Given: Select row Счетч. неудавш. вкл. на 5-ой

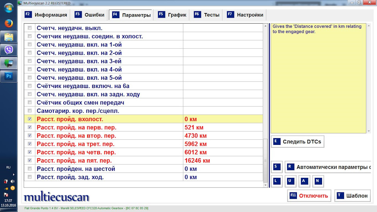Looking at the screenshot, I should tap(143, 78).
